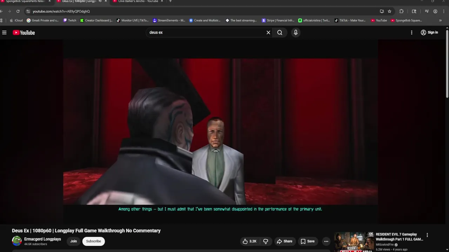Screen dimensions: 449x252
Task: Open the Gmail bookmark
Action: point(43,20)
